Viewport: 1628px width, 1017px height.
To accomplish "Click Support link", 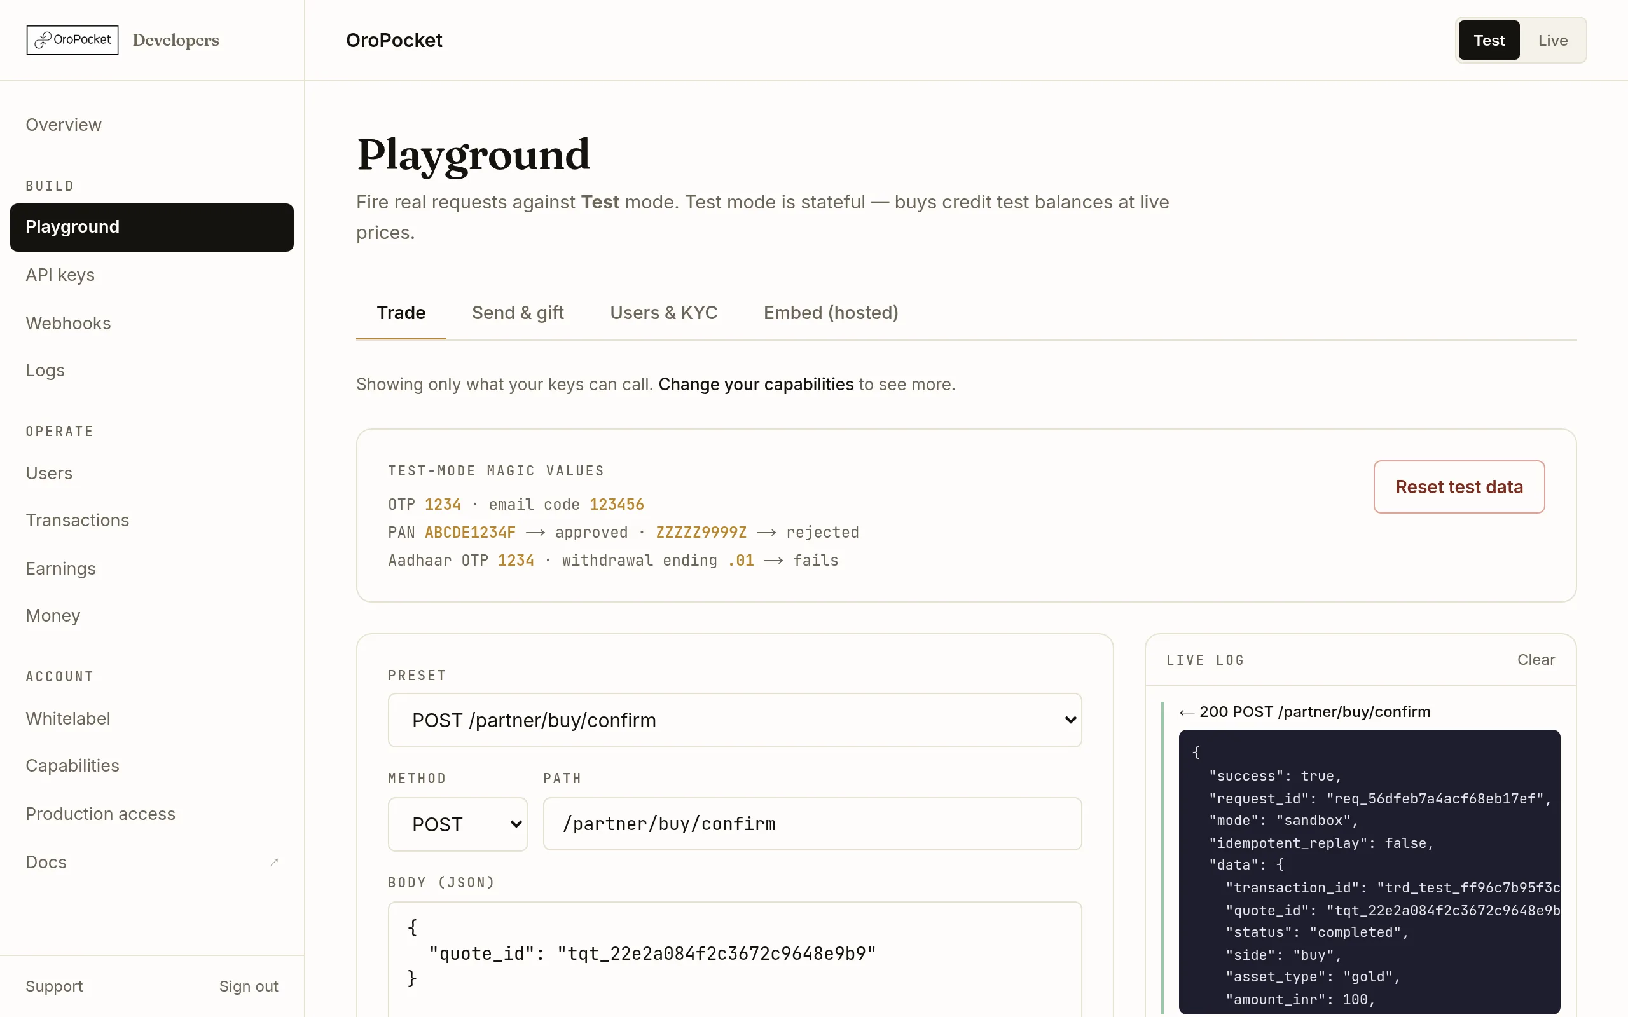I will tap(54, 986).
